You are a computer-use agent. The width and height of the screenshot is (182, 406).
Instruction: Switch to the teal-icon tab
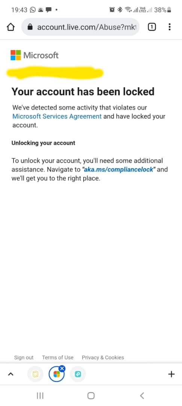78,374
